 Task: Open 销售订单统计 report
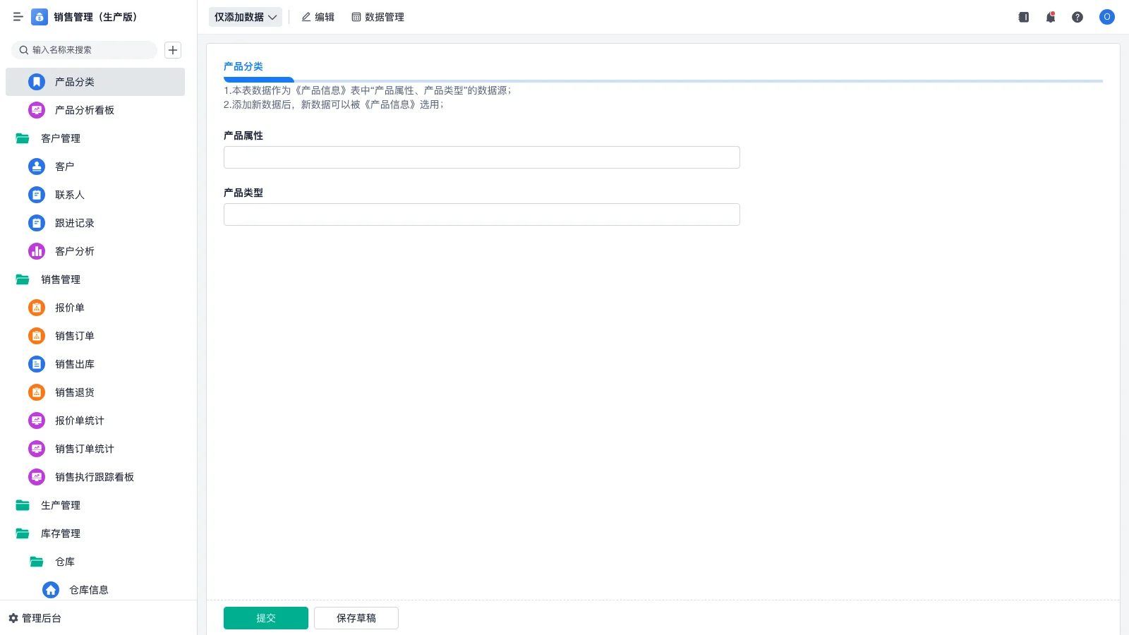point(84,449)
